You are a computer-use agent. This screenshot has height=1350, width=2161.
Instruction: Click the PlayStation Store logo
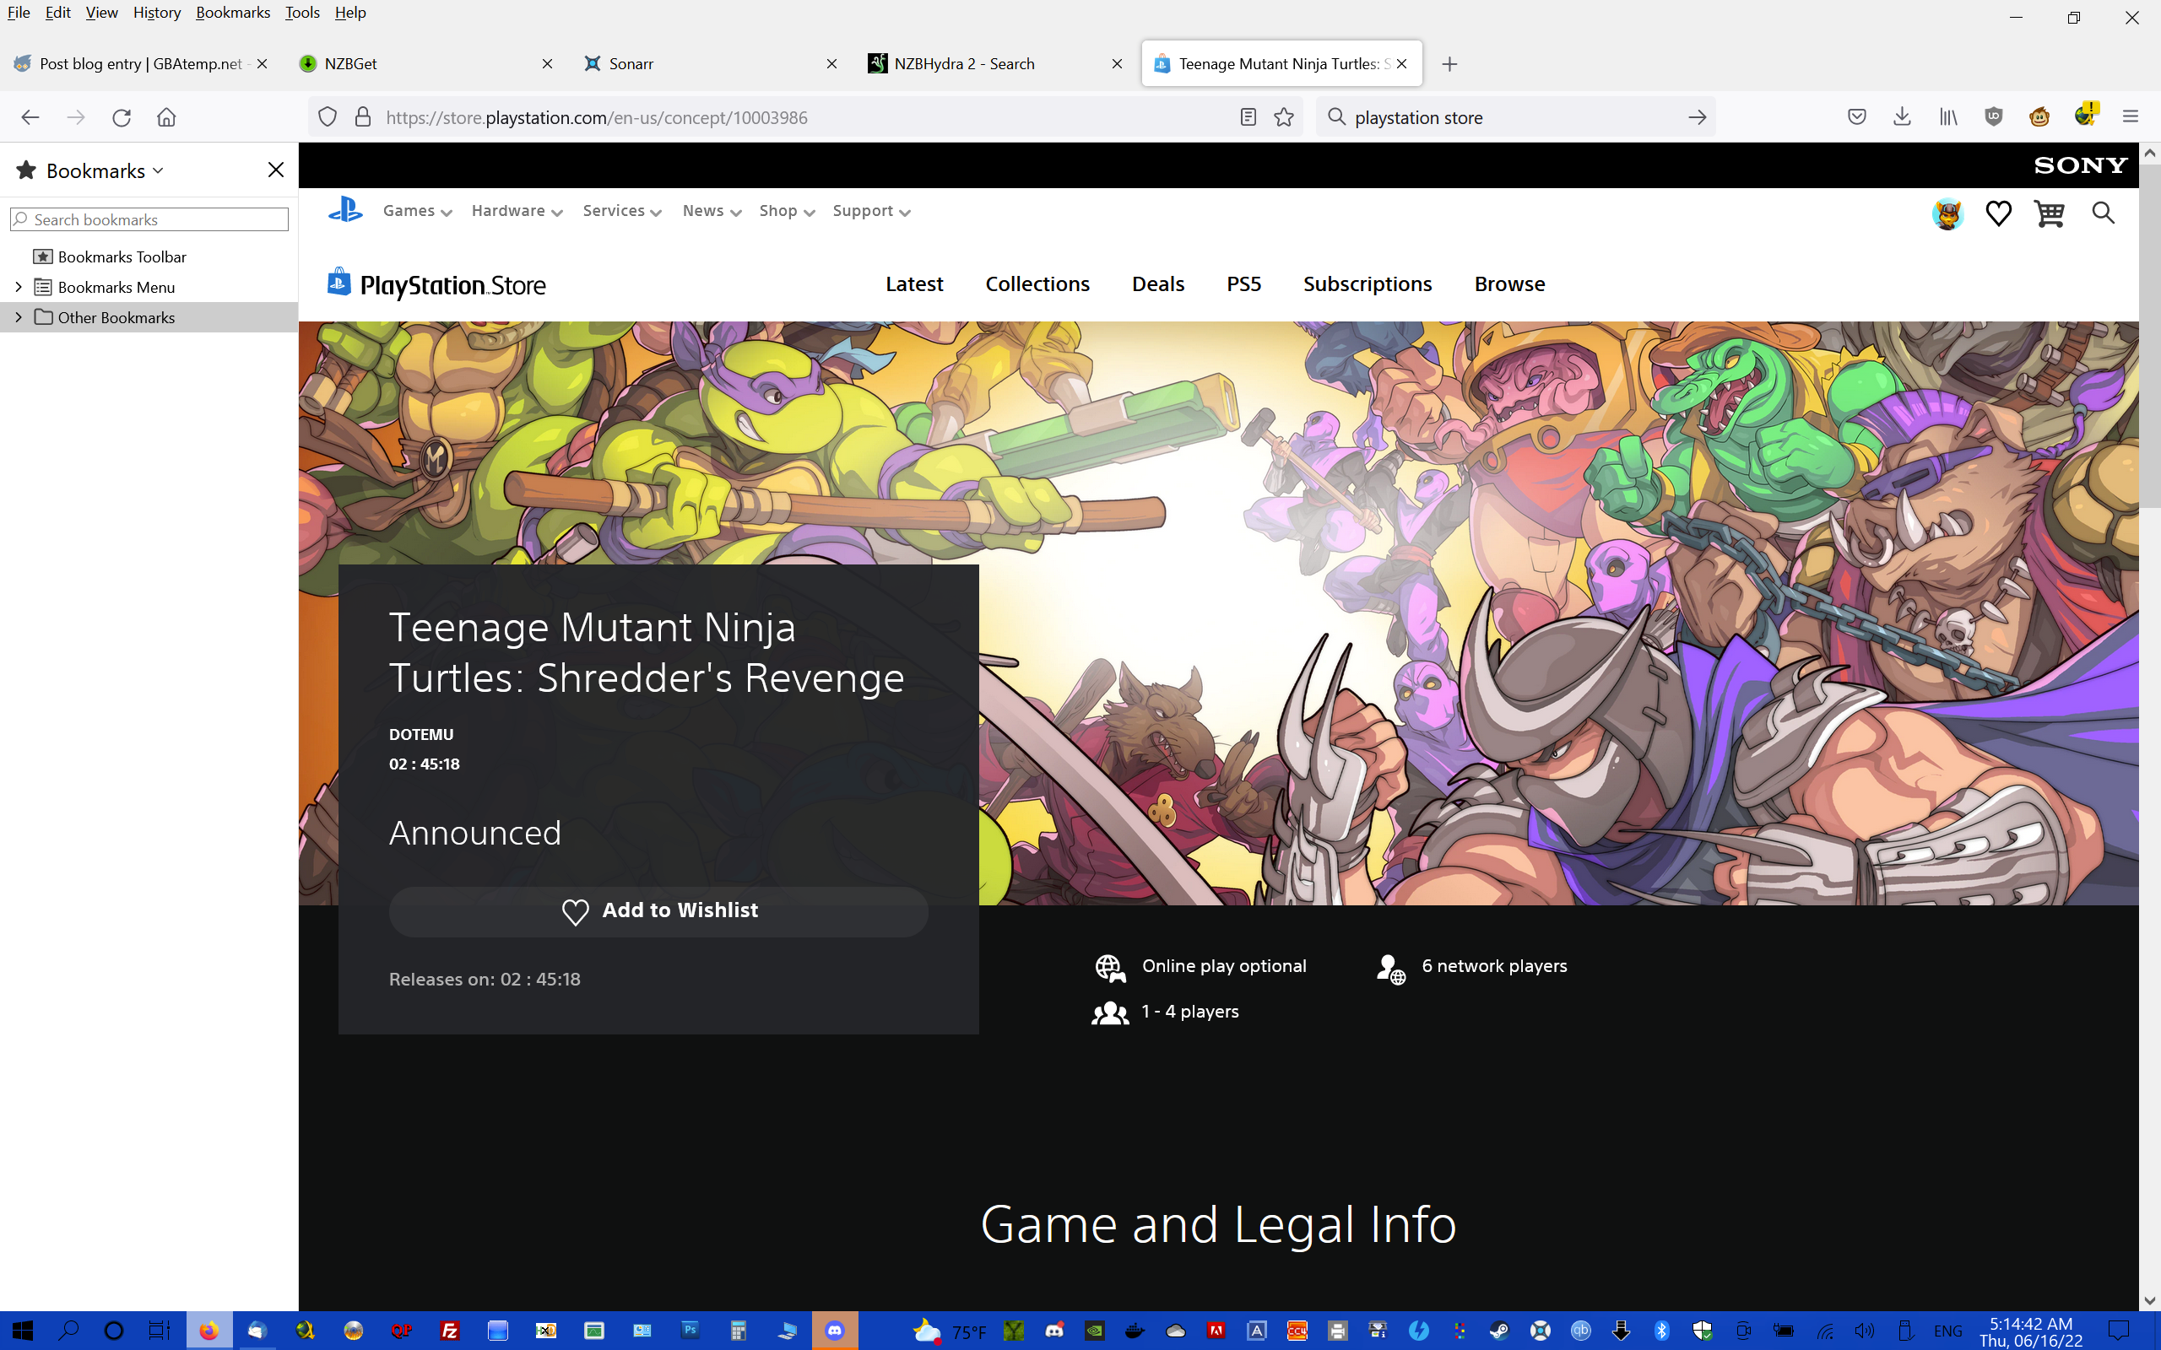tap(436, 284)
